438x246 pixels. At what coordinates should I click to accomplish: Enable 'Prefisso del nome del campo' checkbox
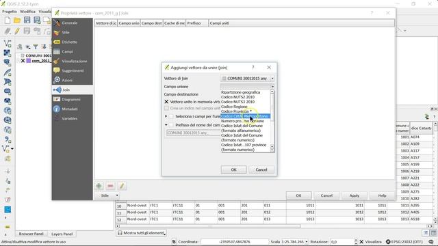[171, 125]
